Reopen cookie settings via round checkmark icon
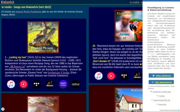The width and height of the screenshot is (180, 112). click(x=3, y=109)
